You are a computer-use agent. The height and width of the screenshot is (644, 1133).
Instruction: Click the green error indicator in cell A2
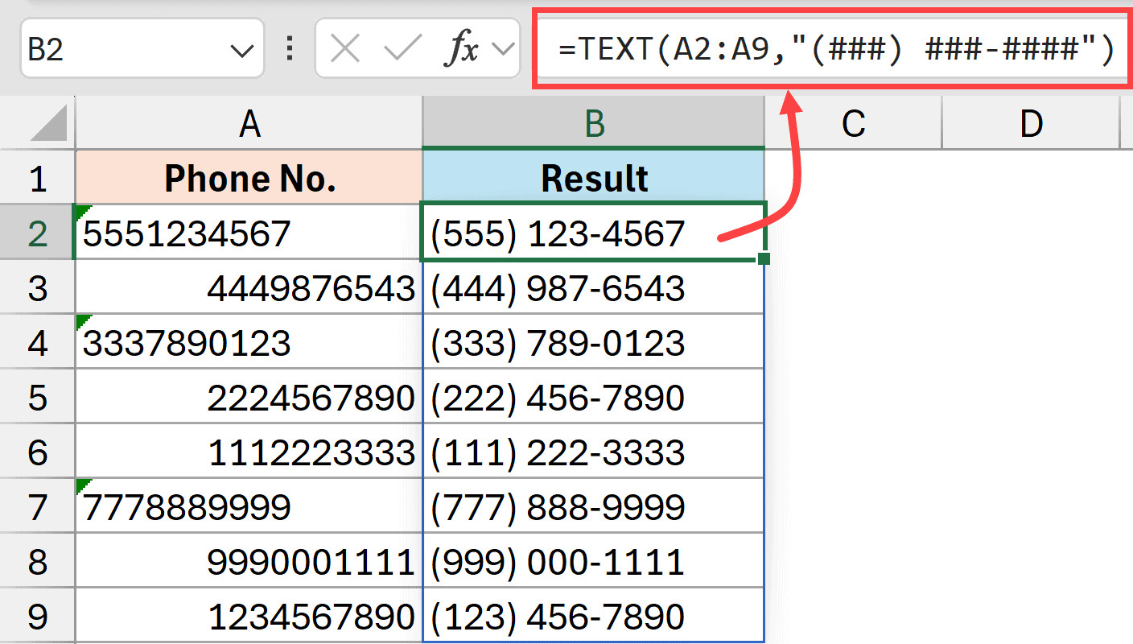pyautogui.click(x=79, y=209)
